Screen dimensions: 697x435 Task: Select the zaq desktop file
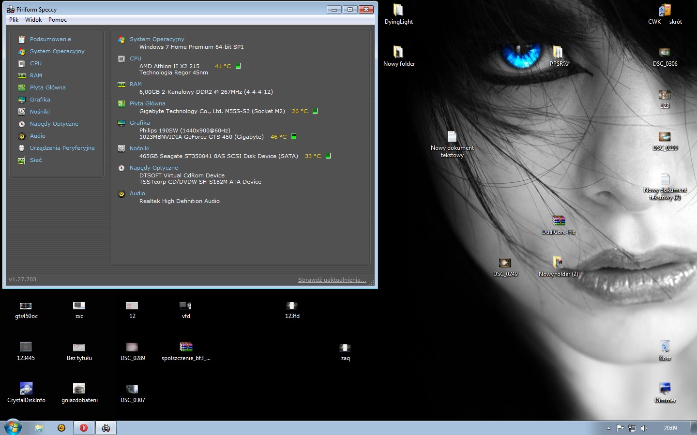345,352
